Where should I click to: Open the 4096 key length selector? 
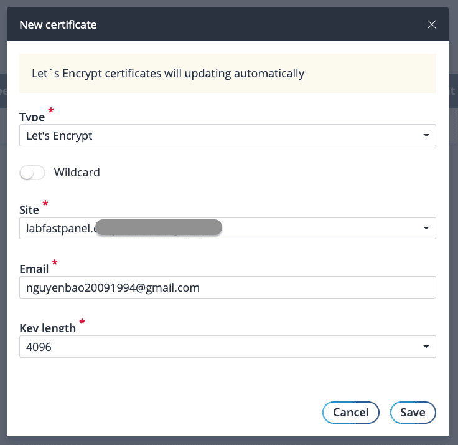(x=224, y=347)
